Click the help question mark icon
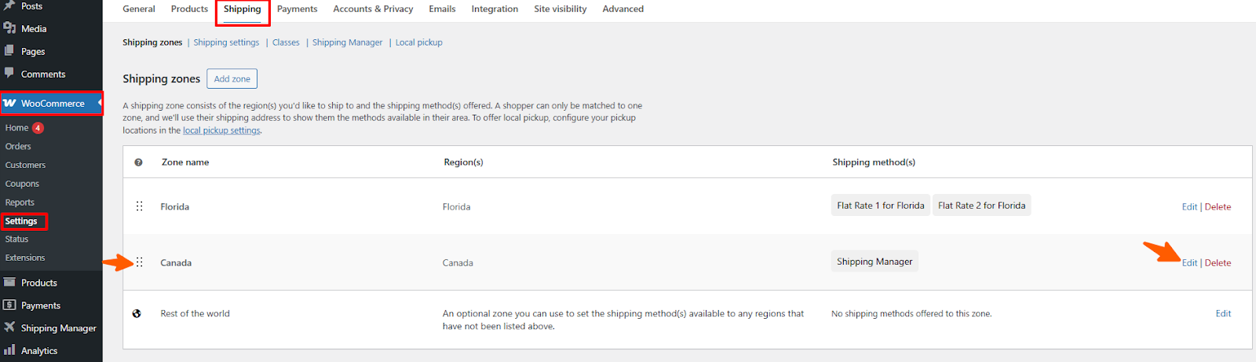This screenshot has width=1256, height=362. tap(138, 163)
